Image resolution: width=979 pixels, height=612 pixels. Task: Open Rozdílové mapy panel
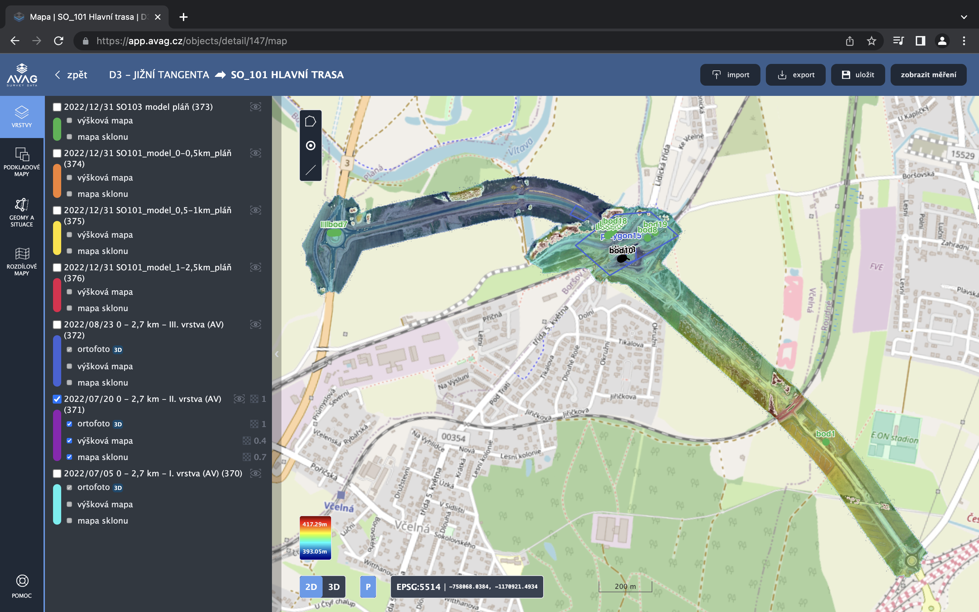click(22, 261)
